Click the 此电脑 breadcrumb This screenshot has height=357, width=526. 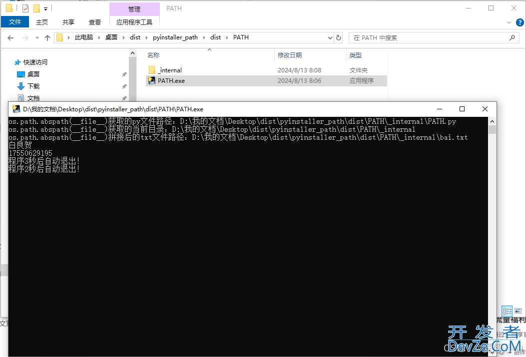[x=83, y=37]
